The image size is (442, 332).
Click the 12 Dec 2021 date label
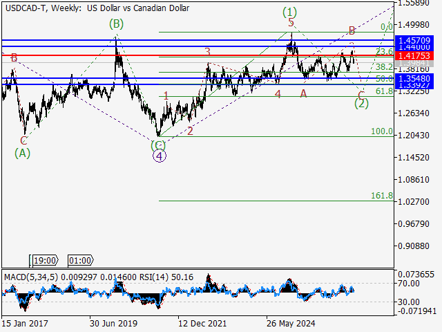tap(202, 323)
